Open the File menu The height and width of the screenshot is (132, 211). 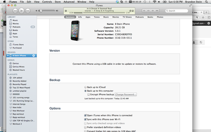tap(22, 2)
